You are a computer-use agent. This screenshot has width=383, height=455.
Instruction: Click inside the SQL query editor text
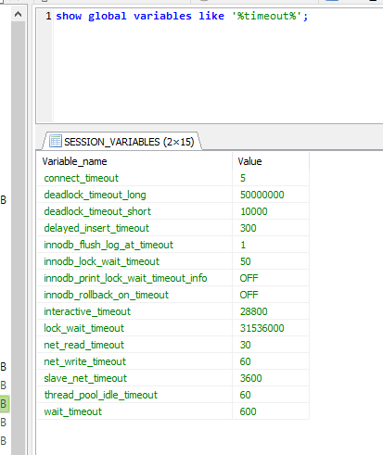click(x=182, y=16)
